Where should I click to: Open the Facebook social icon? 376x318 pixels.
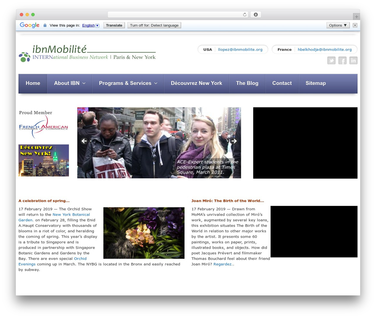click(342, 60)
